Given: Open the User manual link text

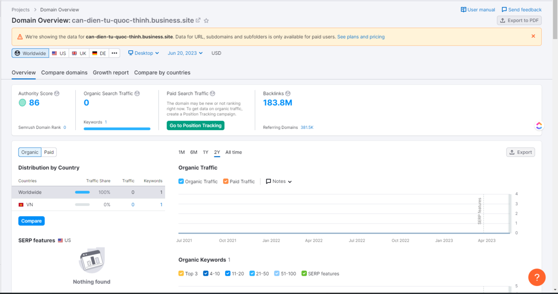Looking at the screenshot, I should pyautogui.click(x=481, y=9).
